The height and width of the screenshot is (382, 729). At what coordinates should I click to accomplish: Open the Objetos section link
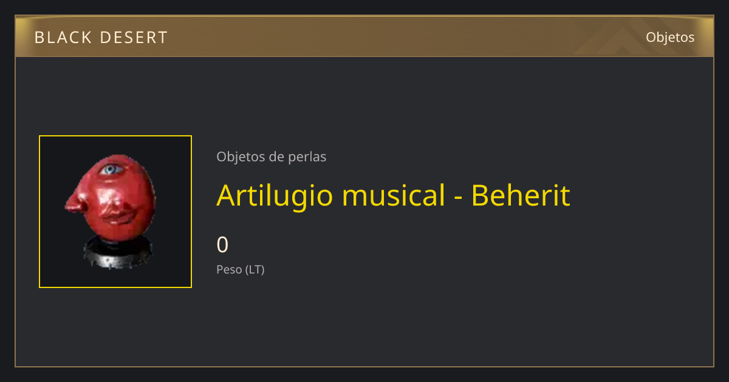pyautogui.click(x=670, y=37)
